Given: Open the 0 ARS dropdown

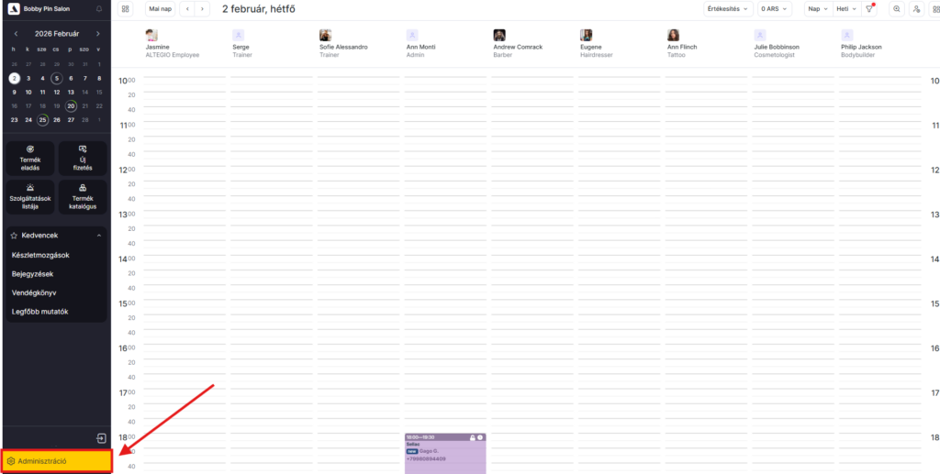Looking at the screenshot, I should 777,9.
